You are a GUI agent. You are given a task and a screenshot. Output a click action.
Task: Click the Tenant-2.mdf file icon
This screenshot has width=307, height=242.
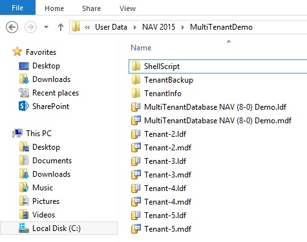click(136, 148)
